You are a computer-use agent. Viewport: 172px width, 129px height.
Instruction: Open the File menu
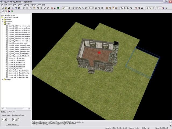[x=2, y=5]
